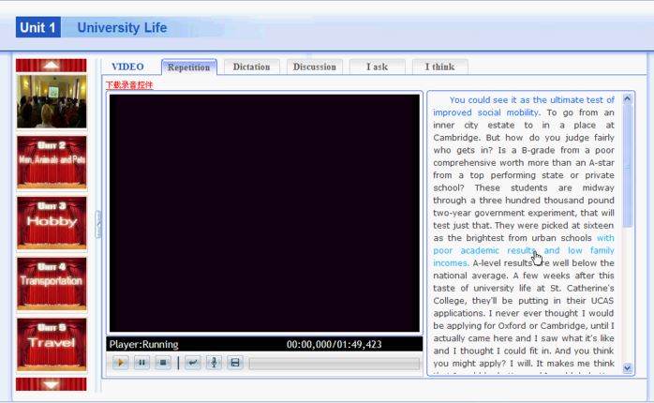654x403 pixels.
Task: Click the University Life title
Action: [122, 27]
